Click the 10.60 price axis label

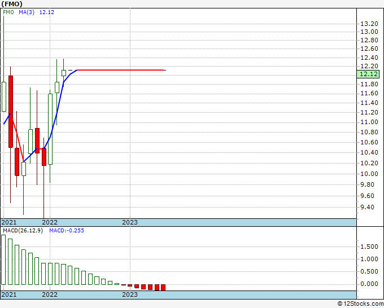pos(369,142)
